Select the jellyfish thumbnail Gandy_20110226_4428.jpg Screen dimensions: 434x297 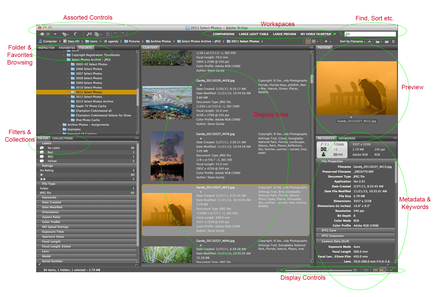(x=167, y=103)
